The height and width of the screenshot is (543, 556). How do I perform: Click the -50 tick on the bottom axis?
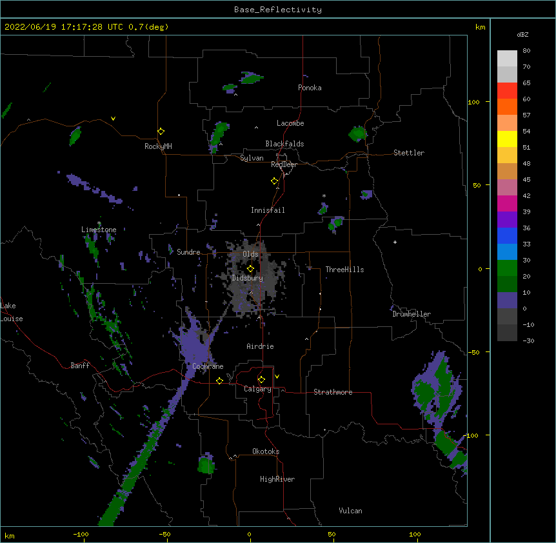(165, 535)
